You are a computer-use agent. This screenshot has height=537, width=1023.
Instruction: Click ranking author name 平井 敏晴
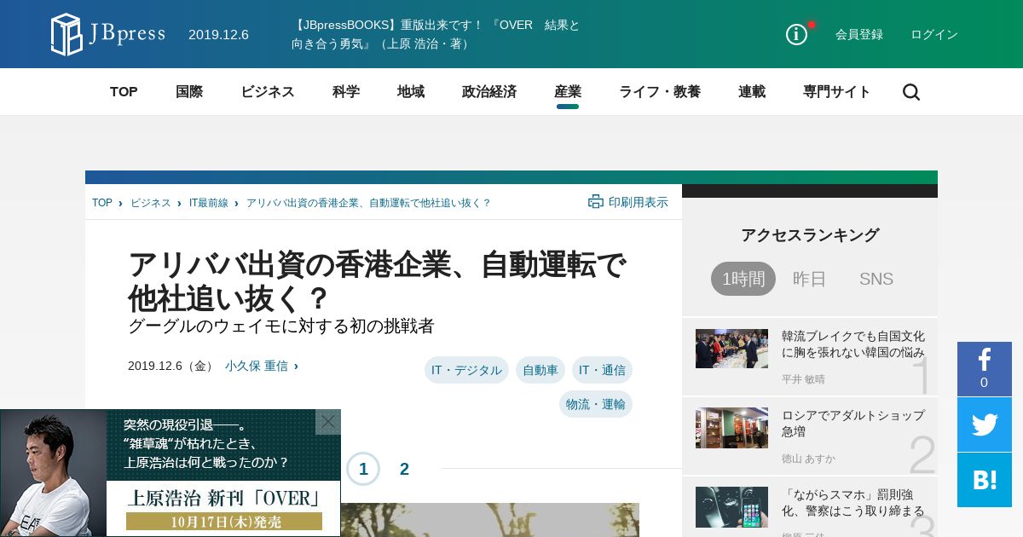pyautogui.click(x=803, y=379)
